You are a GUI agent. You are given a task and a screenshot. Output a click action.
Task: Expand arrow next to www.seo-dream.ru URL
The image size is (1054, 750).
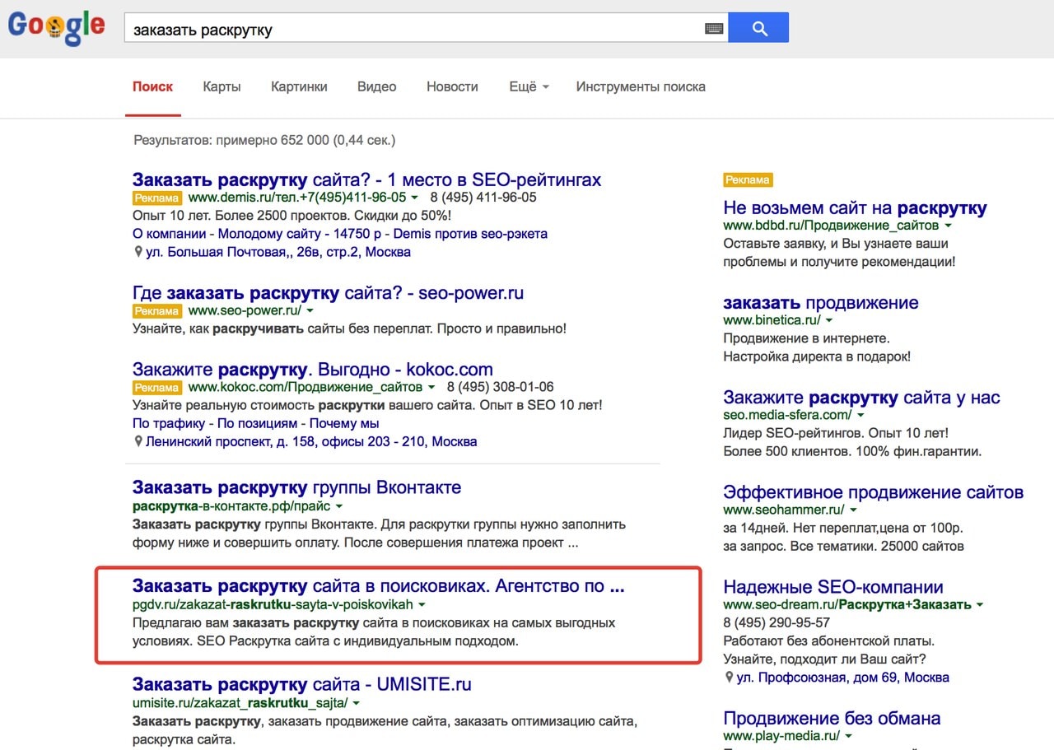[979, 605]
